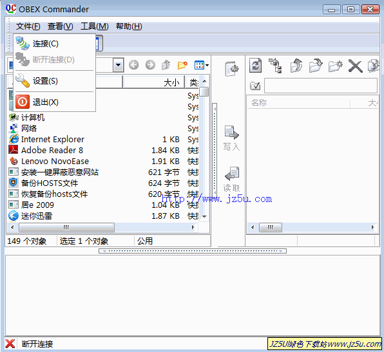Sort by the 大小 column header

click(154, 82)
